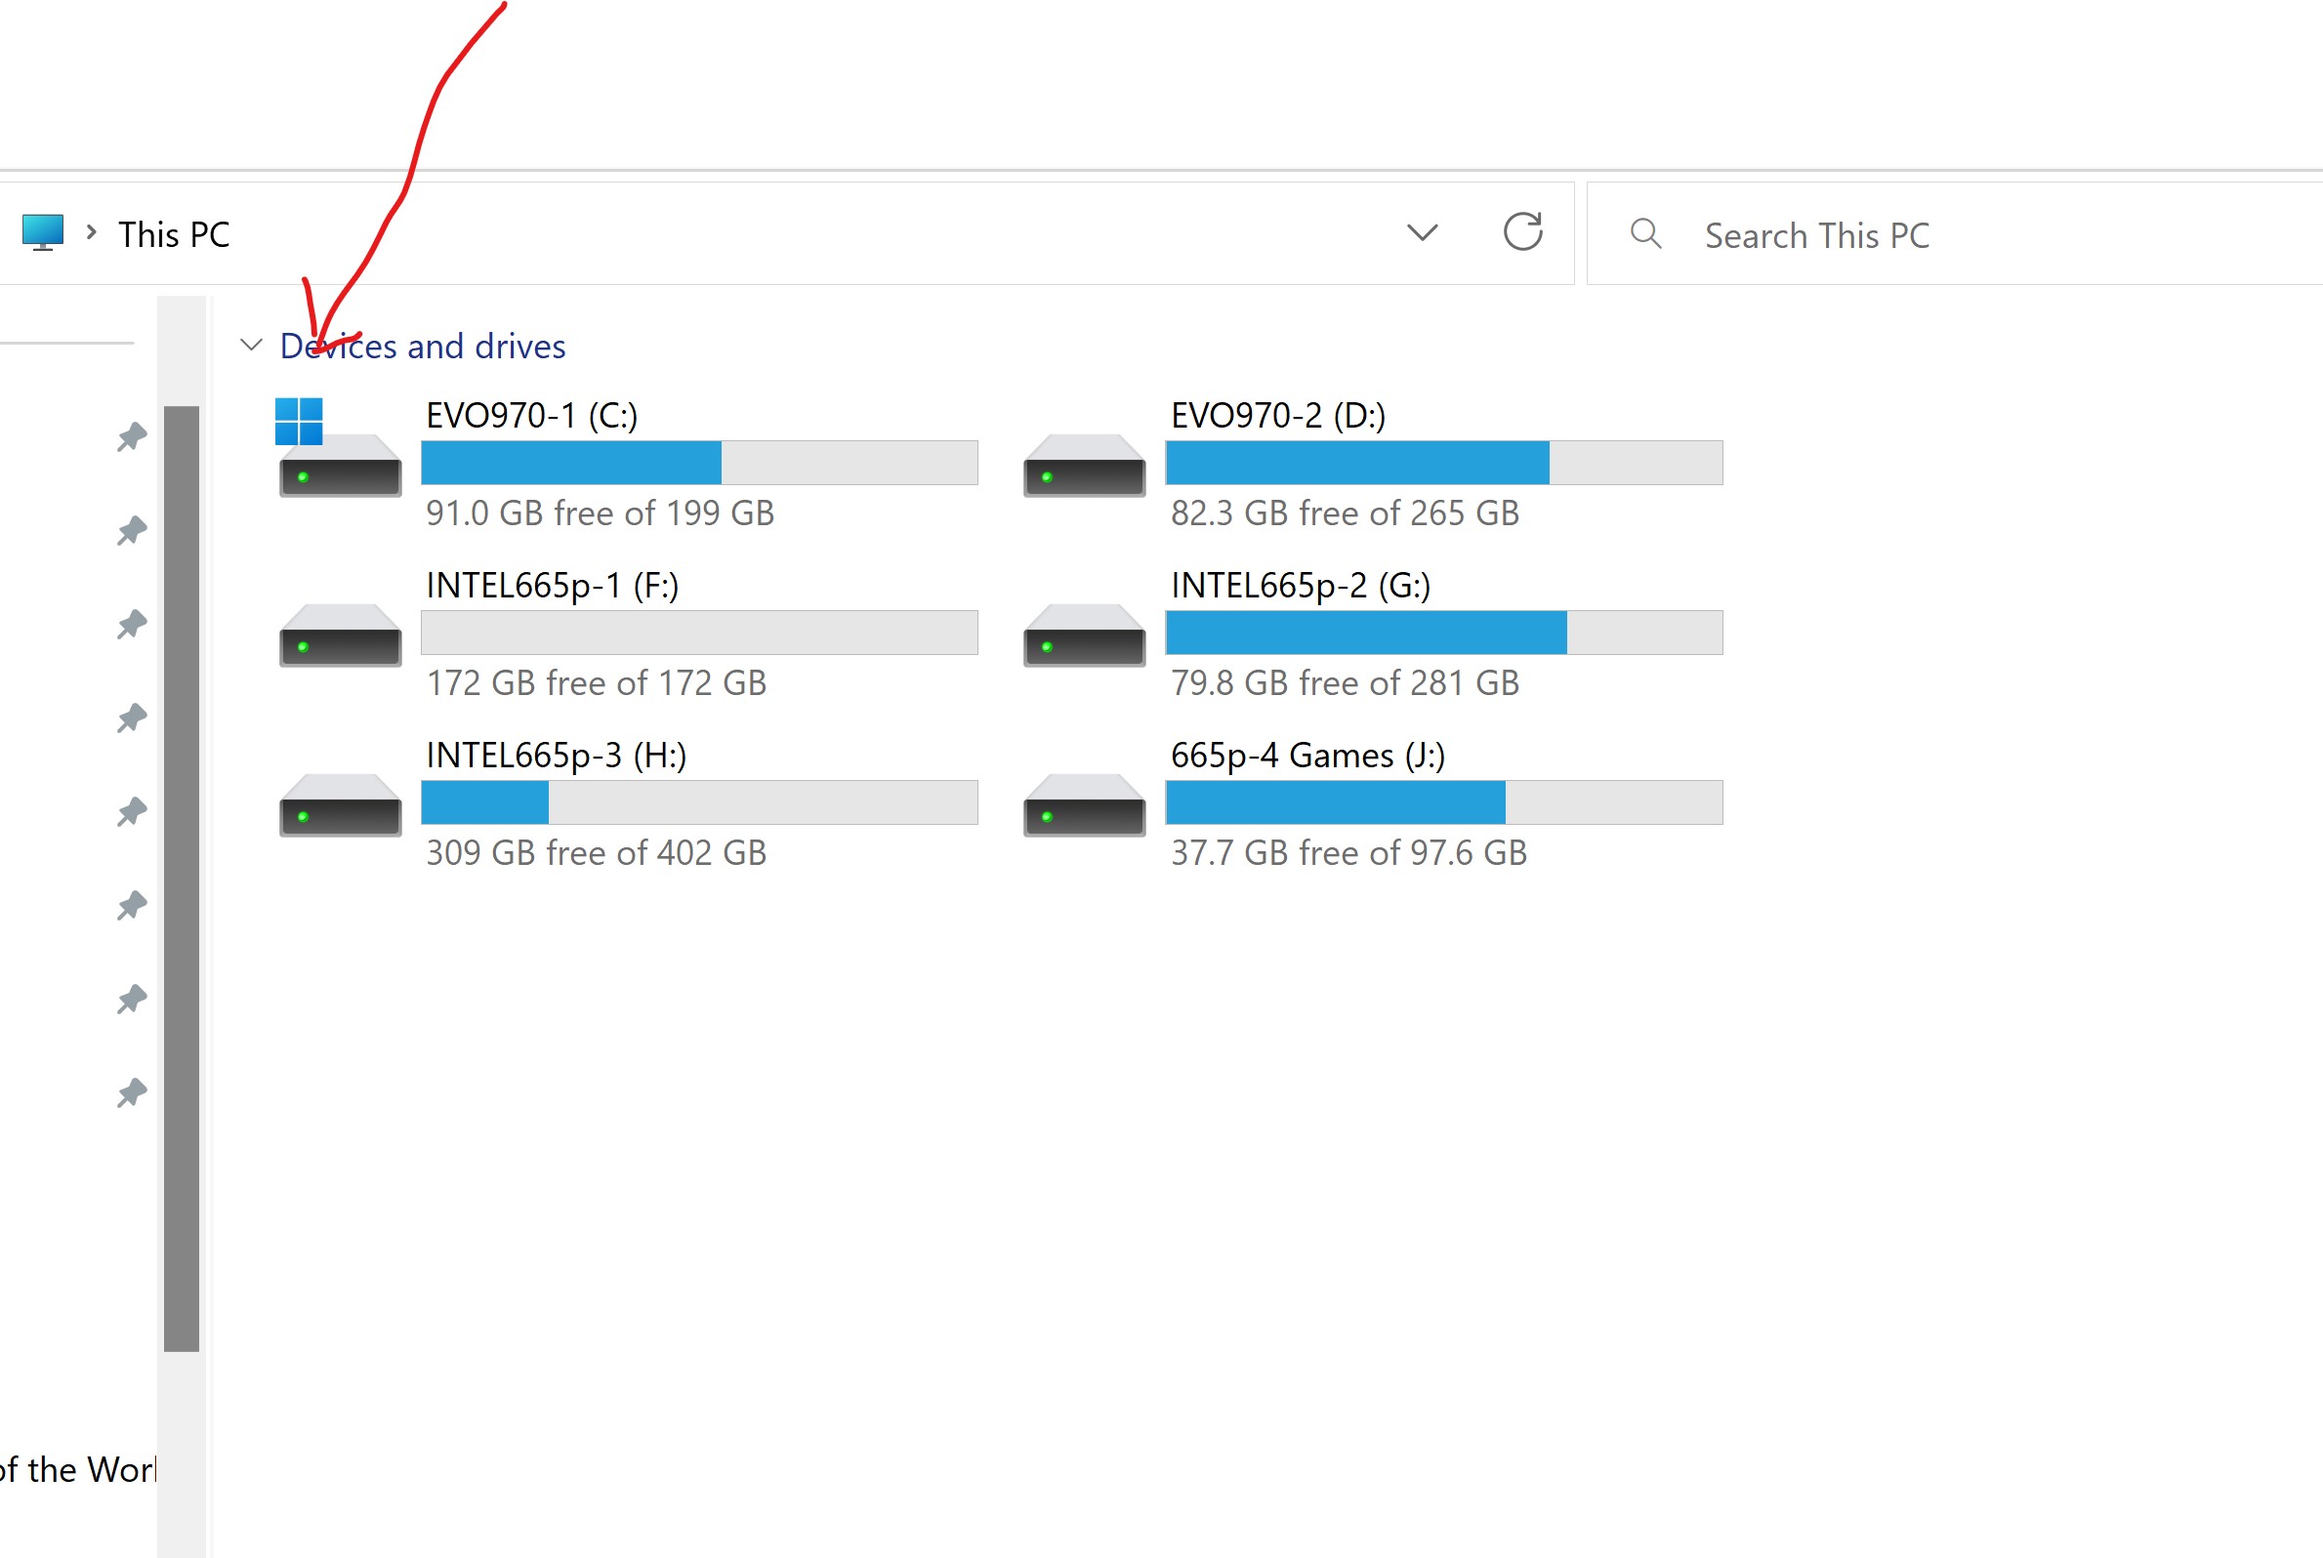The width and height of the screenshot is (2323, 1558).
Task: Click the G: drive usage bar
Action: click(1443, 633)
